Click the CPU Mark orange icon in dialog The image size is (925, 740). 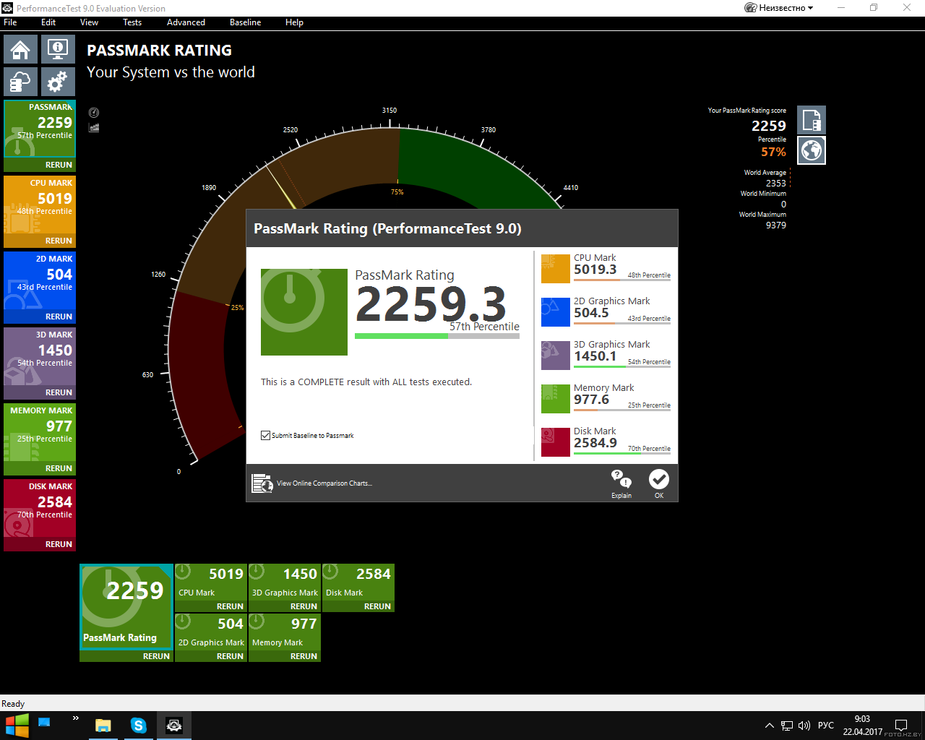[x=556, y=269]
